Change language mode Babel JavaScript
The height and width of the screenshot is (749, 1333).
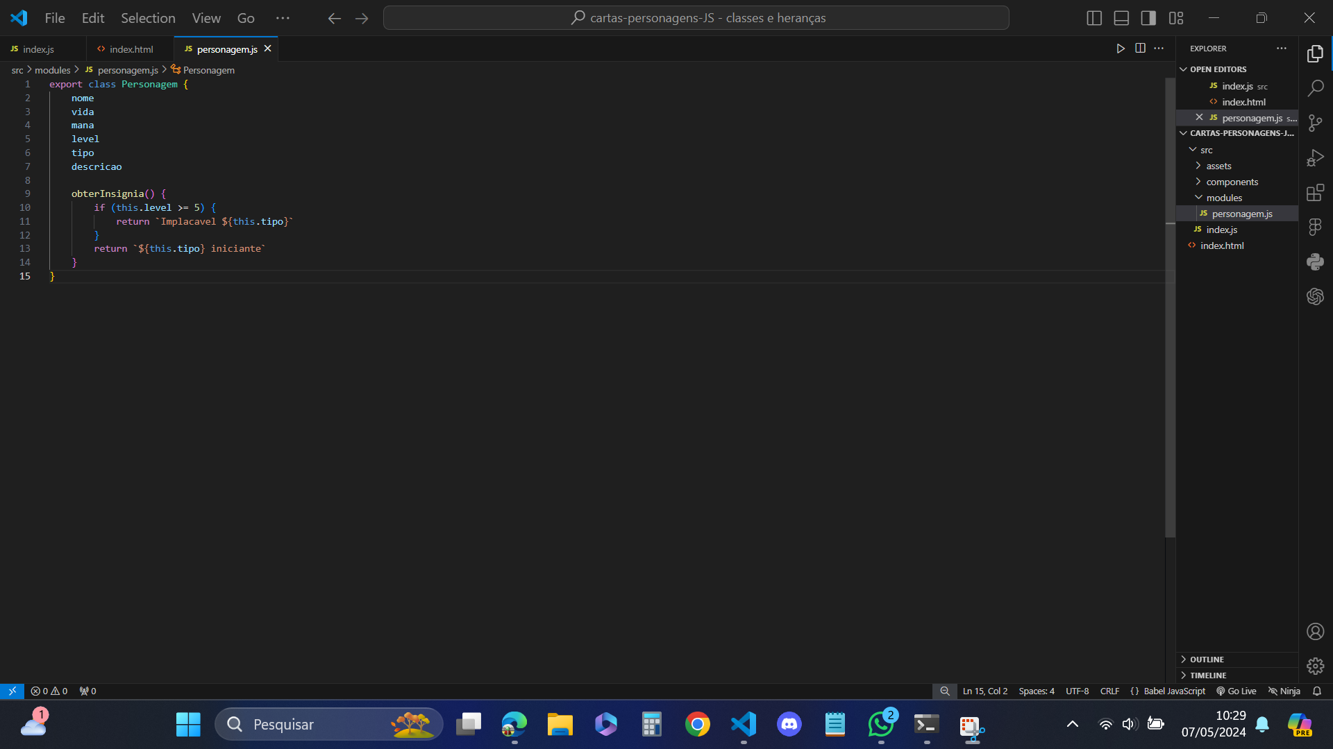tap(1174, 691)
